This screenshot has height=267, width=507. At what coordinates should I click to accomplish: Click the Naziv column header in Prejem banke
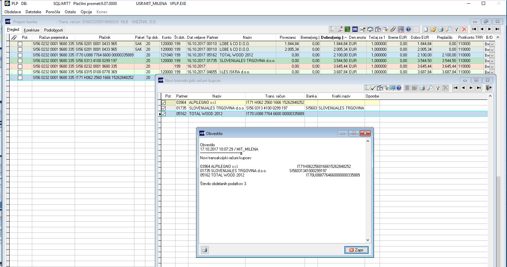pyautogui.click(x=247, y=37)
